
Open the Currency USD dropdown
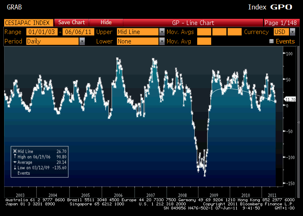pyautogui.click(x=292, y=32)
